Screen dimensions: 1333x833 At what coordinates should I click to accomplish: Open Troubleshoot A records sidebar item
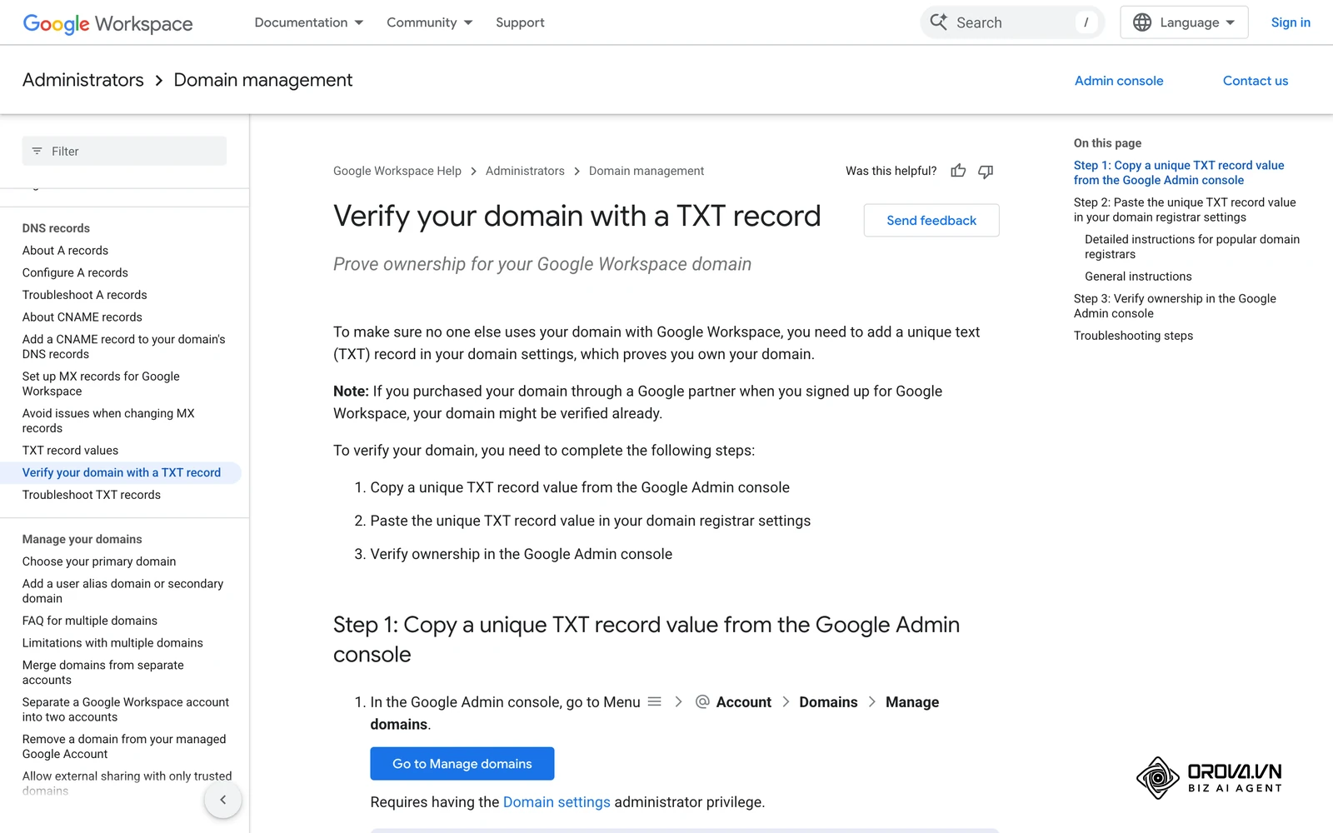(x=84, y=295)
